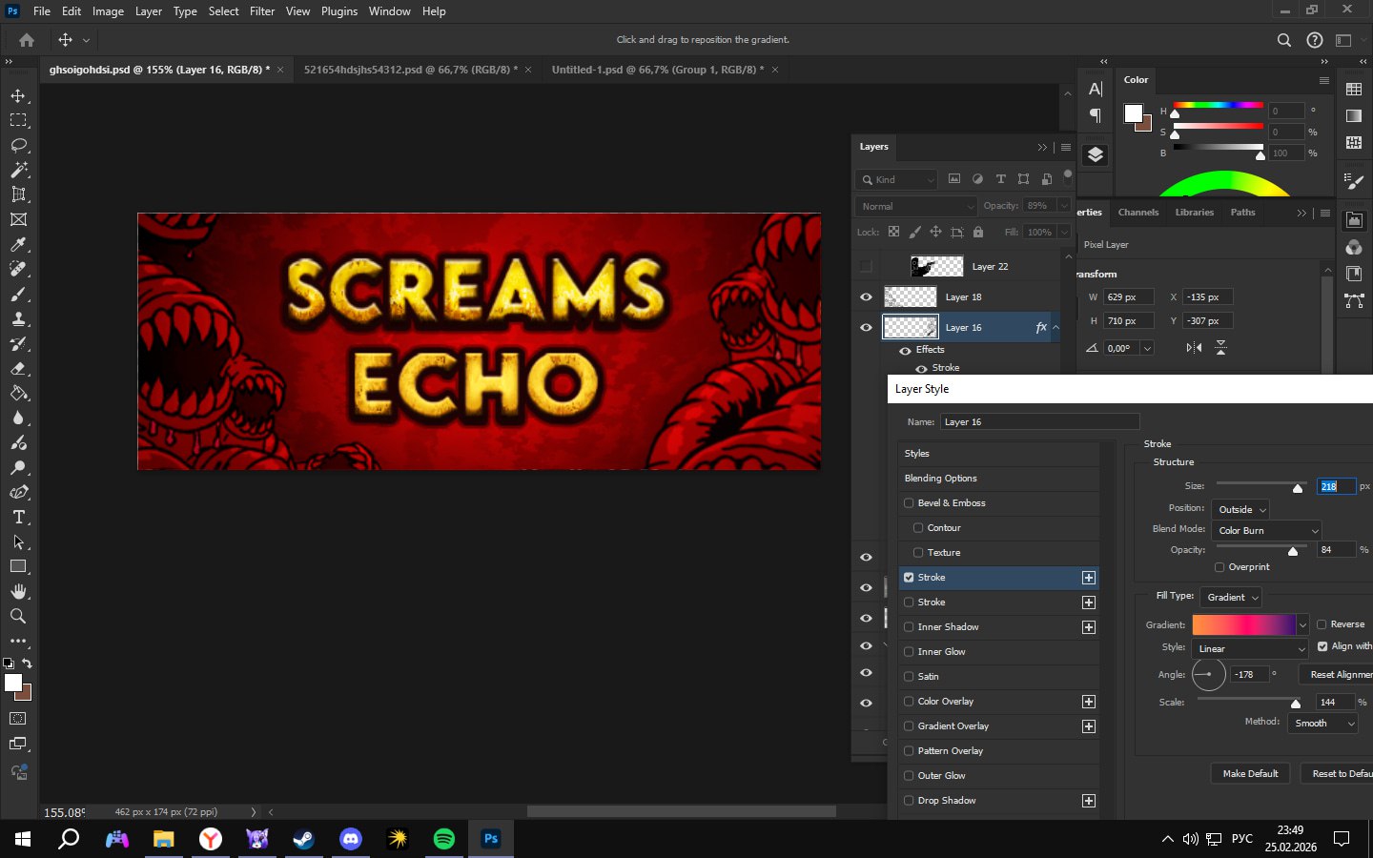Select the Eraser tool

(x=18, y=368)
